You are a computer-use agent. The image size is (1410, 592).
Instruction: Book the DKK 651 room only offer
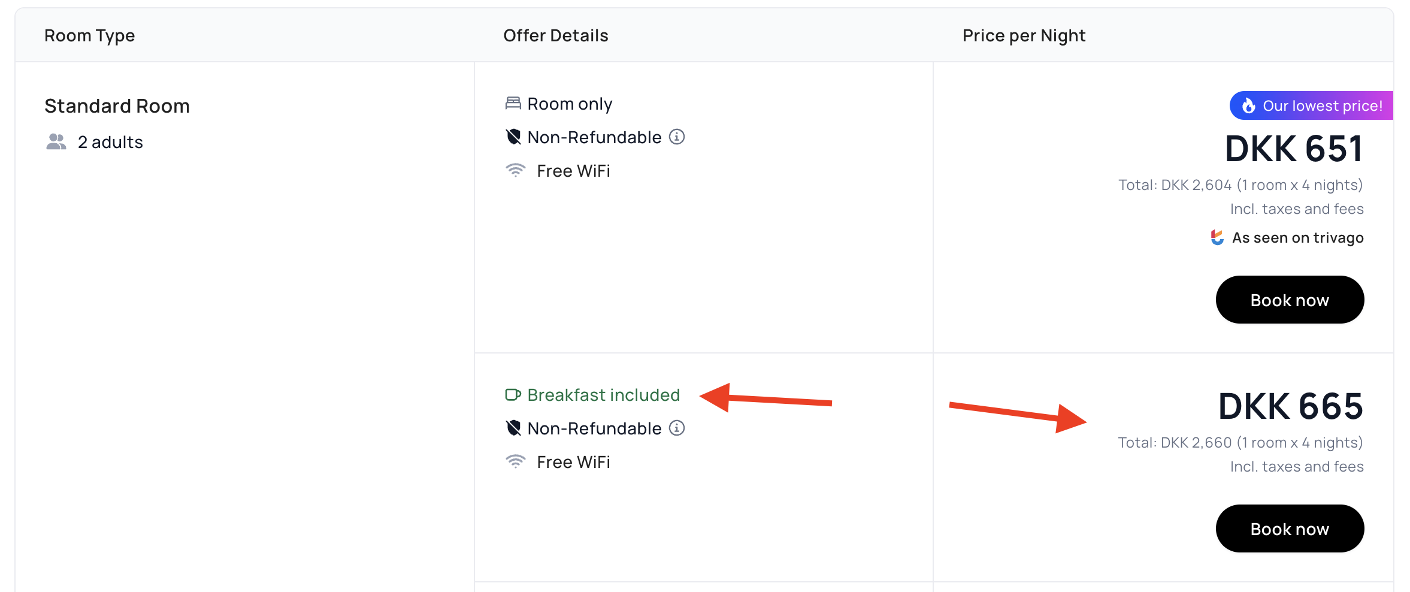pyautogui.click(x=1290, y=300)
